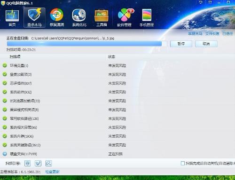
Task: Select the 兼容模式相关项(8) row text
Action: tap(24, 110)
